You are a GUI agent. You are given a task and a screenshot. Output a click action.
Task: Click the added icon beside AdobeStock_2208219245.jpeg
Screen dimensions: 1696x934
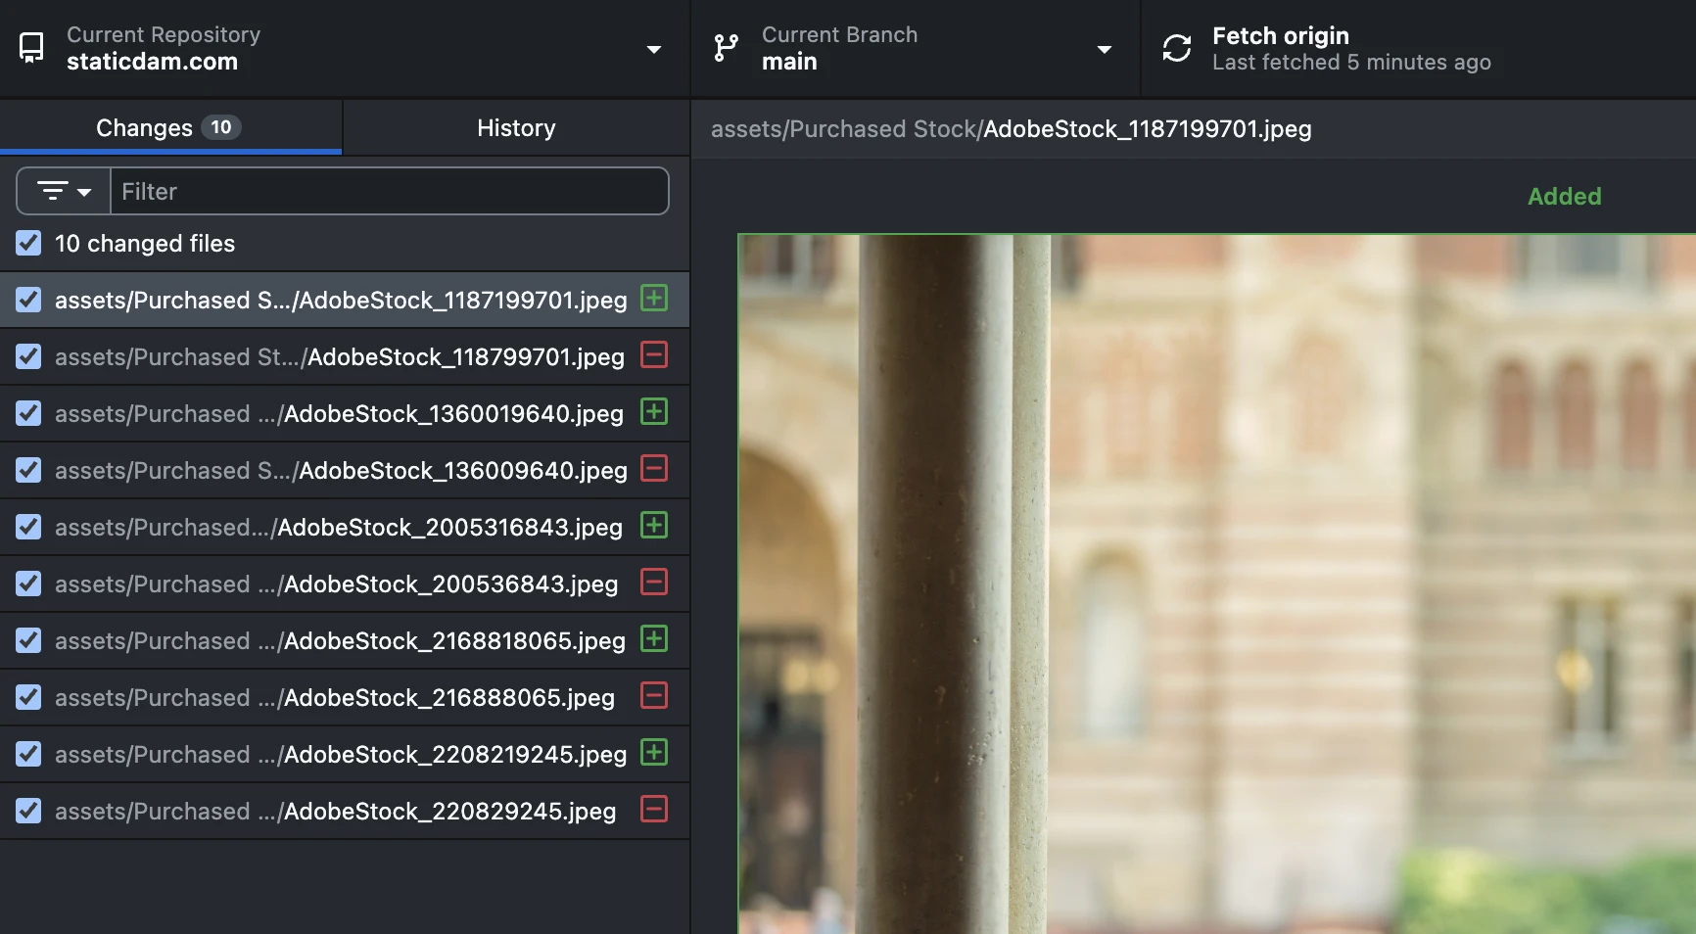(x=653, y=754)
